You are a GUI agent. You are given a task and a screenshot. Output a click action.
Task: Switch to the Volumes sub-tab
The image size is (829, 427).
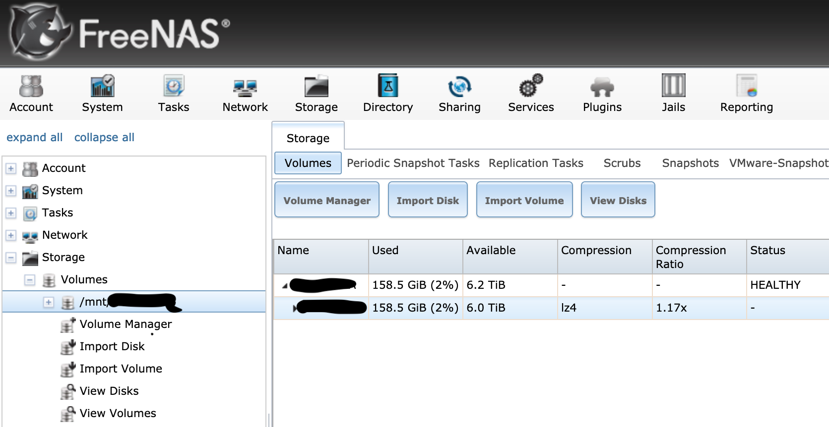coord(308,163)
